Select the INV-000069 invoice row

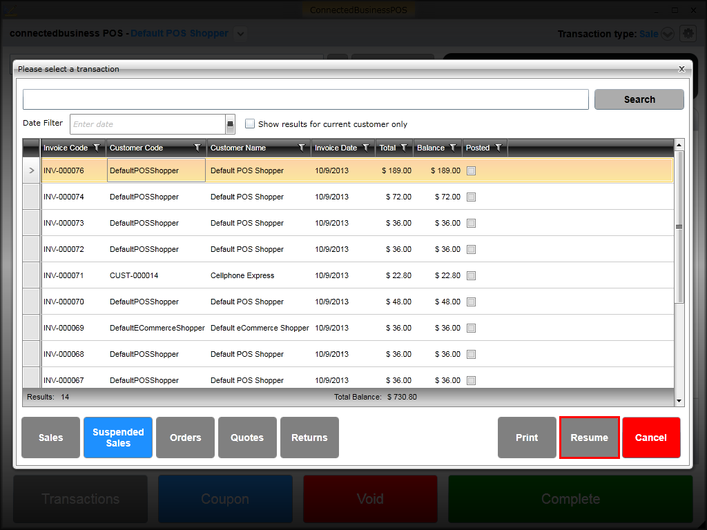(64, 328)
